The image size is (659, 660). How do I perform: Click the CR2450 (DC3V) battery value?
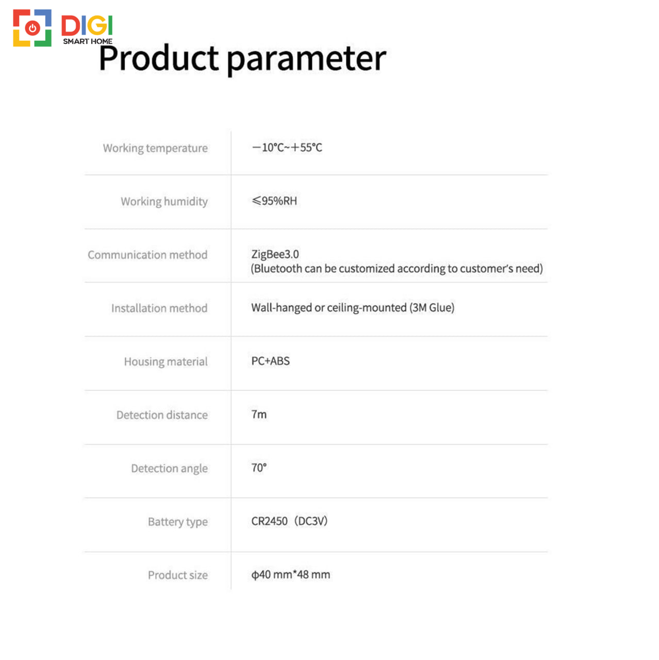click(x=289, y=521)
